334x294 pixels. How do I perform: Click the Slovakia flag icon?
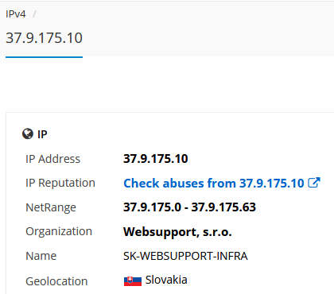[x=133, y=281]
